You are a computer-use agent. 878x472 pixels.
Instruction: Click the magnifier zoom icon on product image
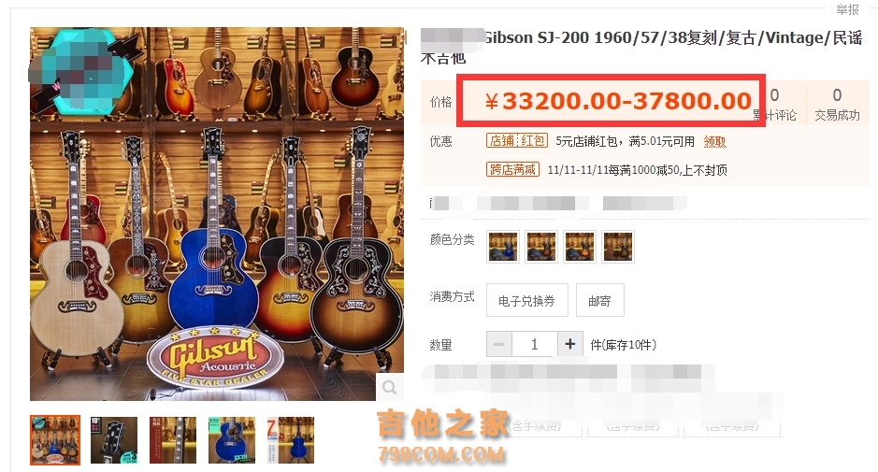coord(389,387)
